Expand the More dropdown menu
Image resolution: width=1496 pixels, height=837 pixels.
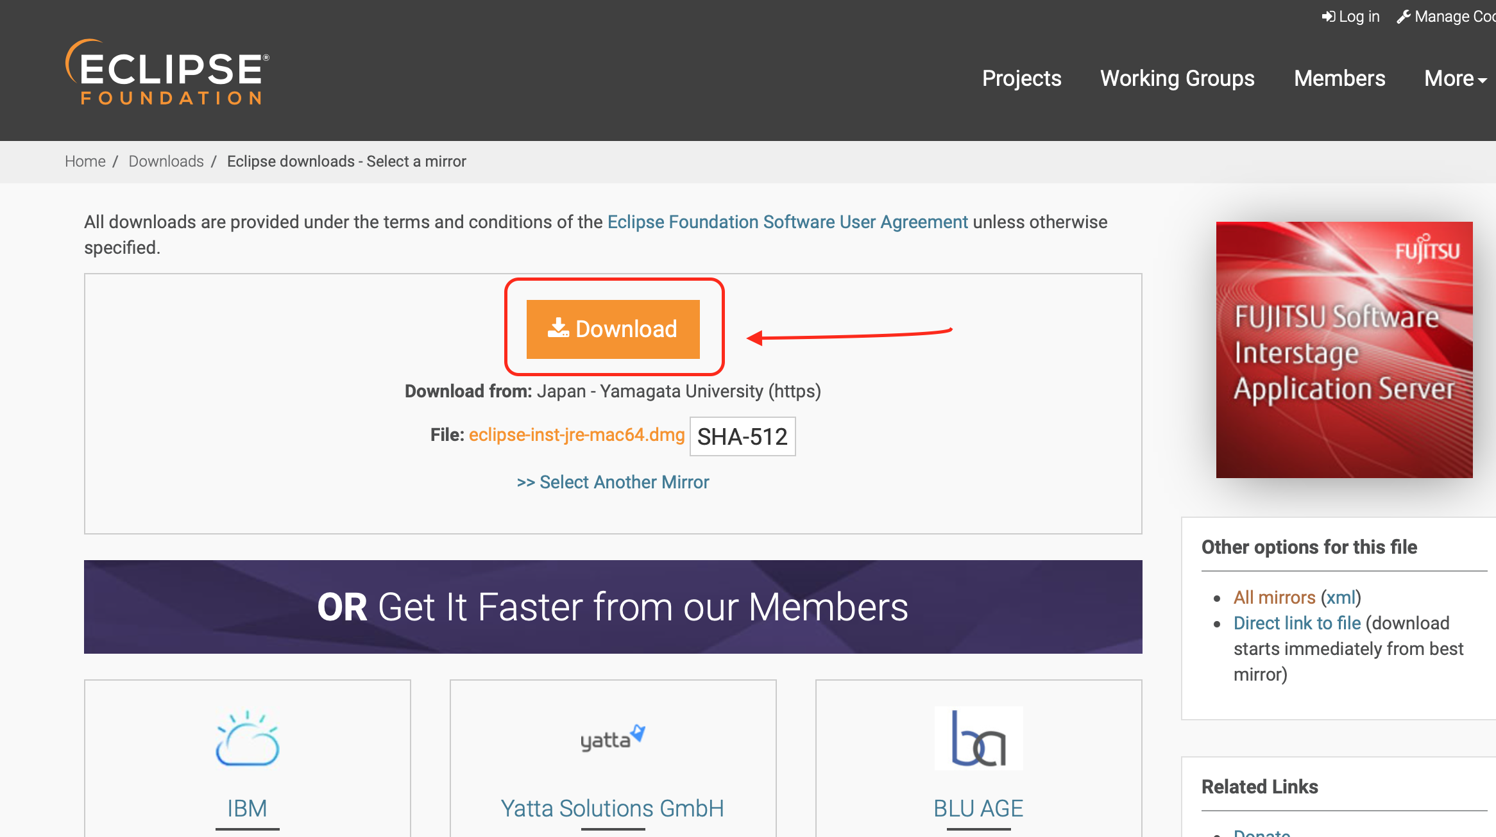click(x=1455, y=78)
